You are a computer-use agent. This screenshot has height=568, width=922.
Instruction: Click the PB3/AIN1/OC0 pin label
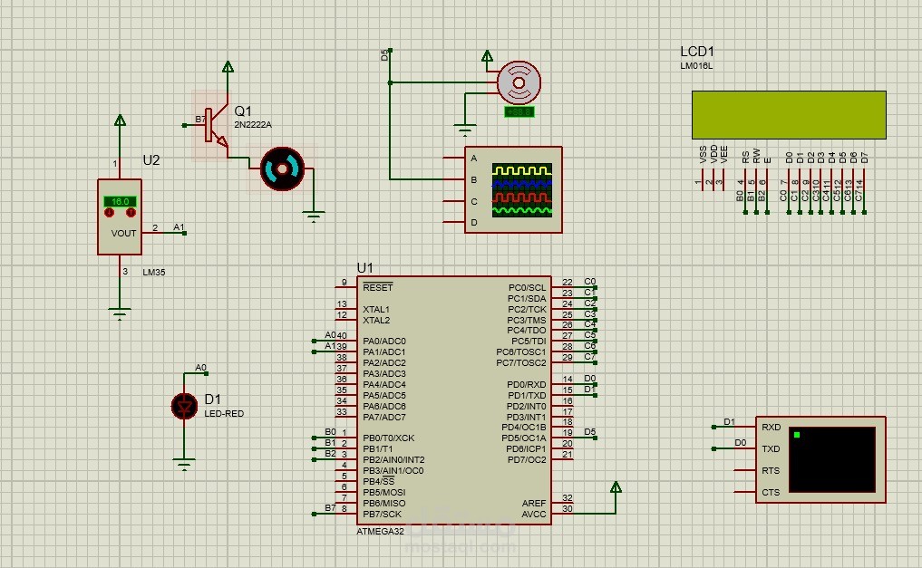point(393,470)
